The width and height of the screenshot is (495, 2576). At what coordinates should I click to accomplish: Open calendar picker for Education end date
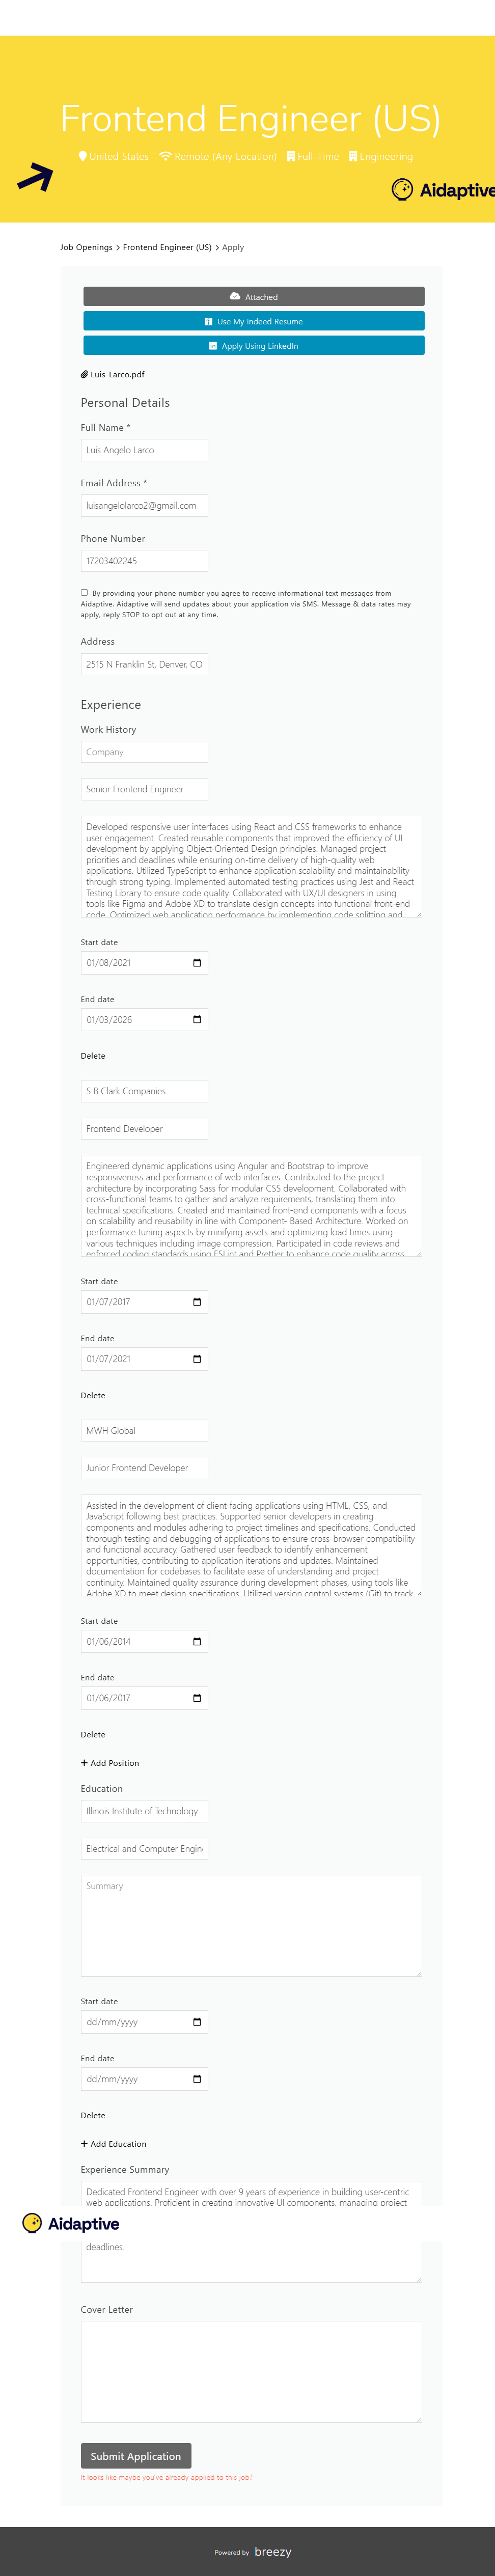point(197,2079)
